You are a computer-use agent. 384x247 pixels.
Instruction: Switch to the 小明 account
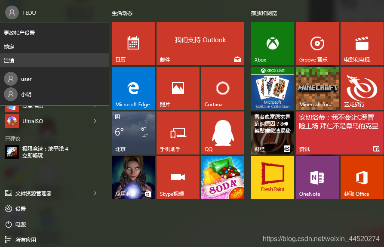point(54,94)
